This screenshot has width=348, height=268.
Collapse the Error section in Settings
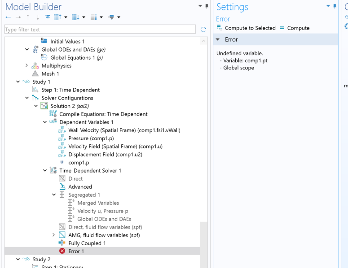tap(218, 39)
